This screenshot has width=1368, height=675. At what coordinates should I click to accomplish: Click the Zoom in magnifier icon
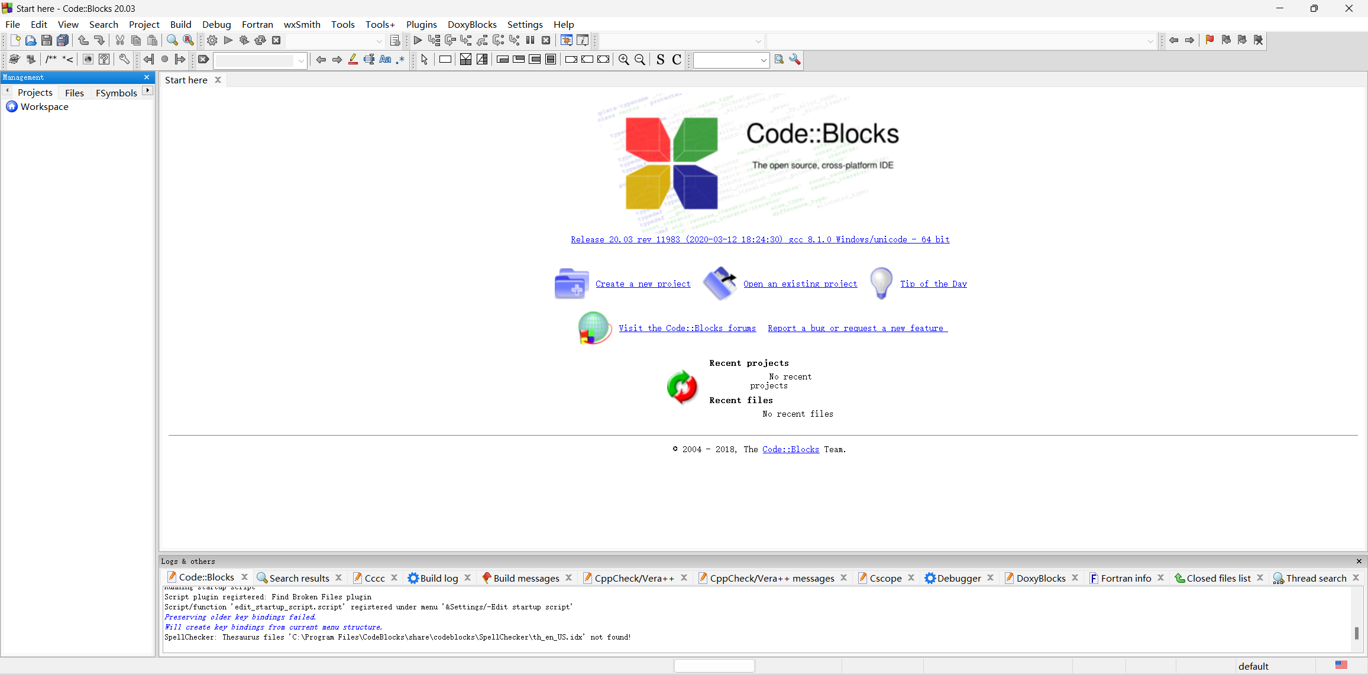623,59
